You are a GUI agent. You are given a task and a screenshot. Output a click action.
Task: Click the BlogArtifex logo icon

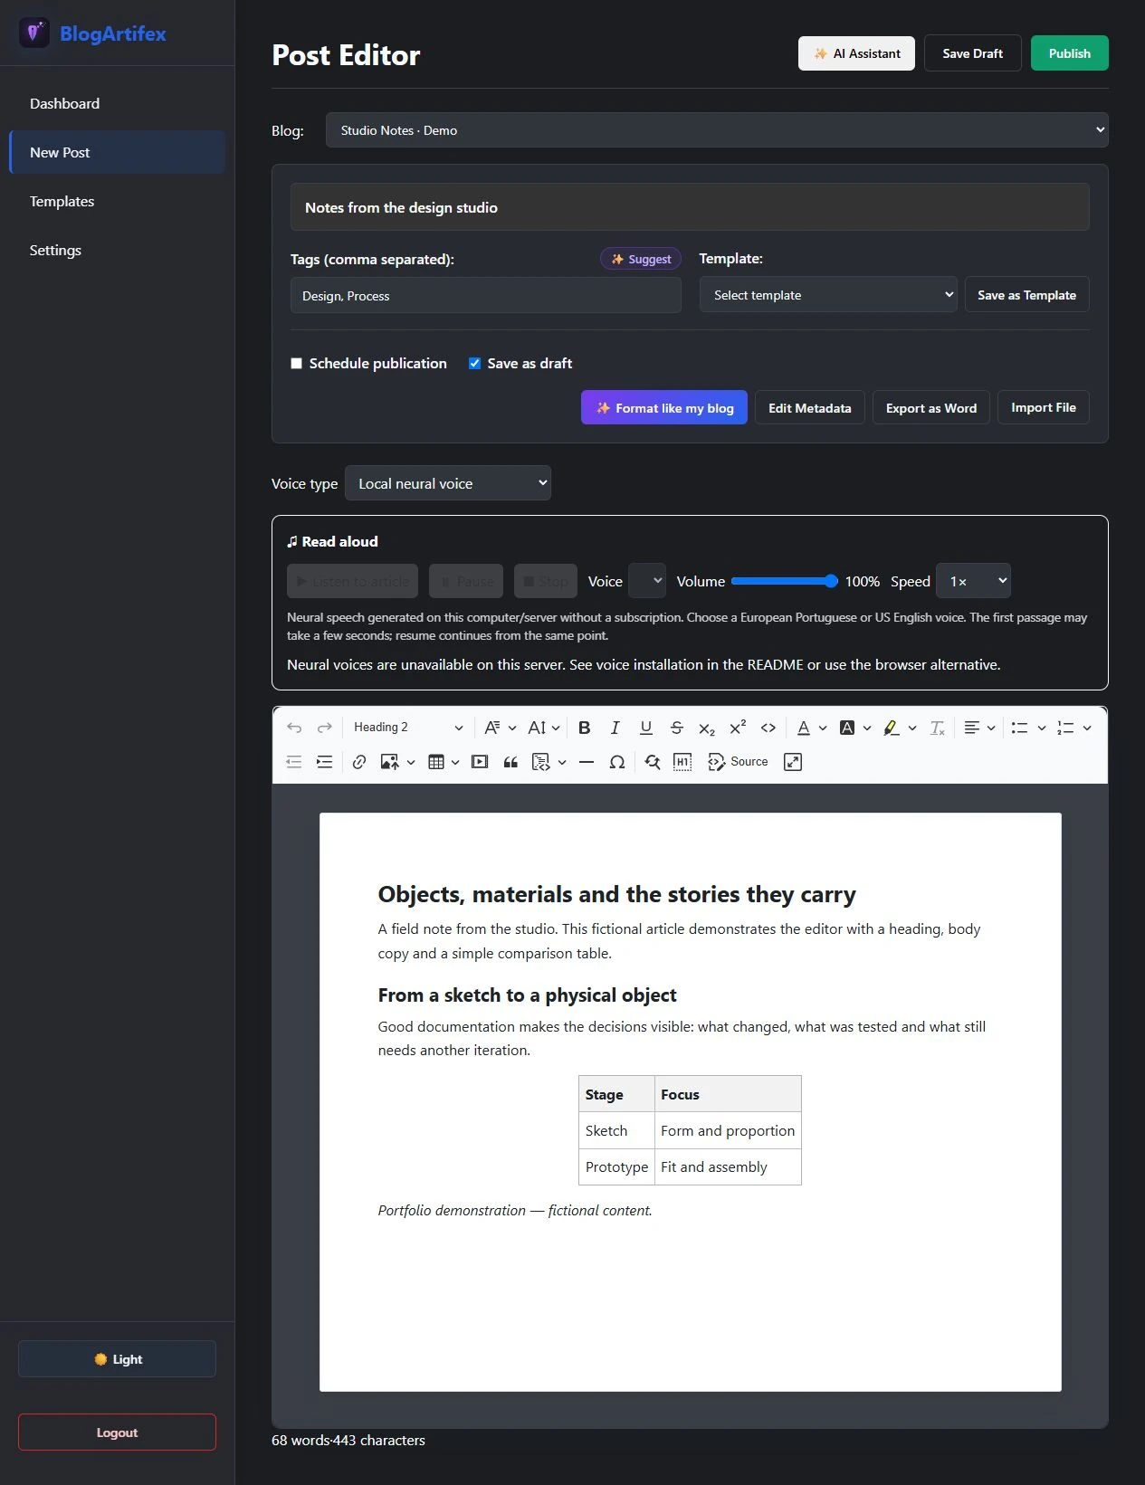click(34, 33)
